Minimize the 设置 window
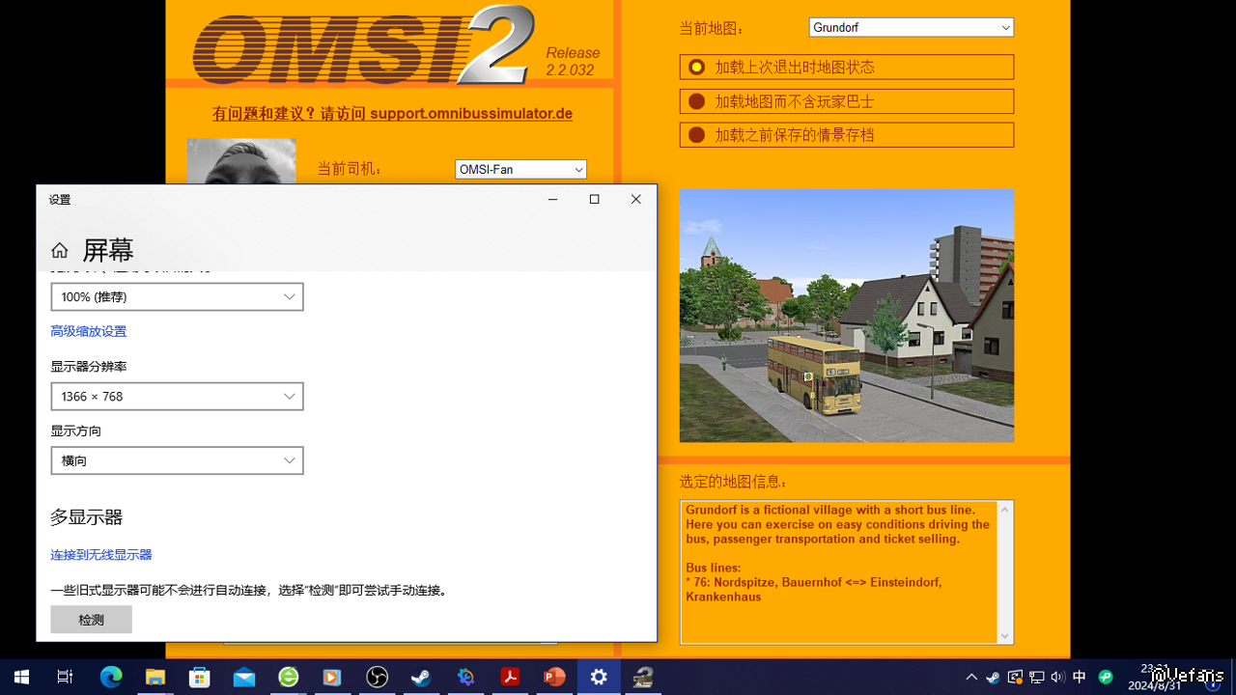 [552, 200]
